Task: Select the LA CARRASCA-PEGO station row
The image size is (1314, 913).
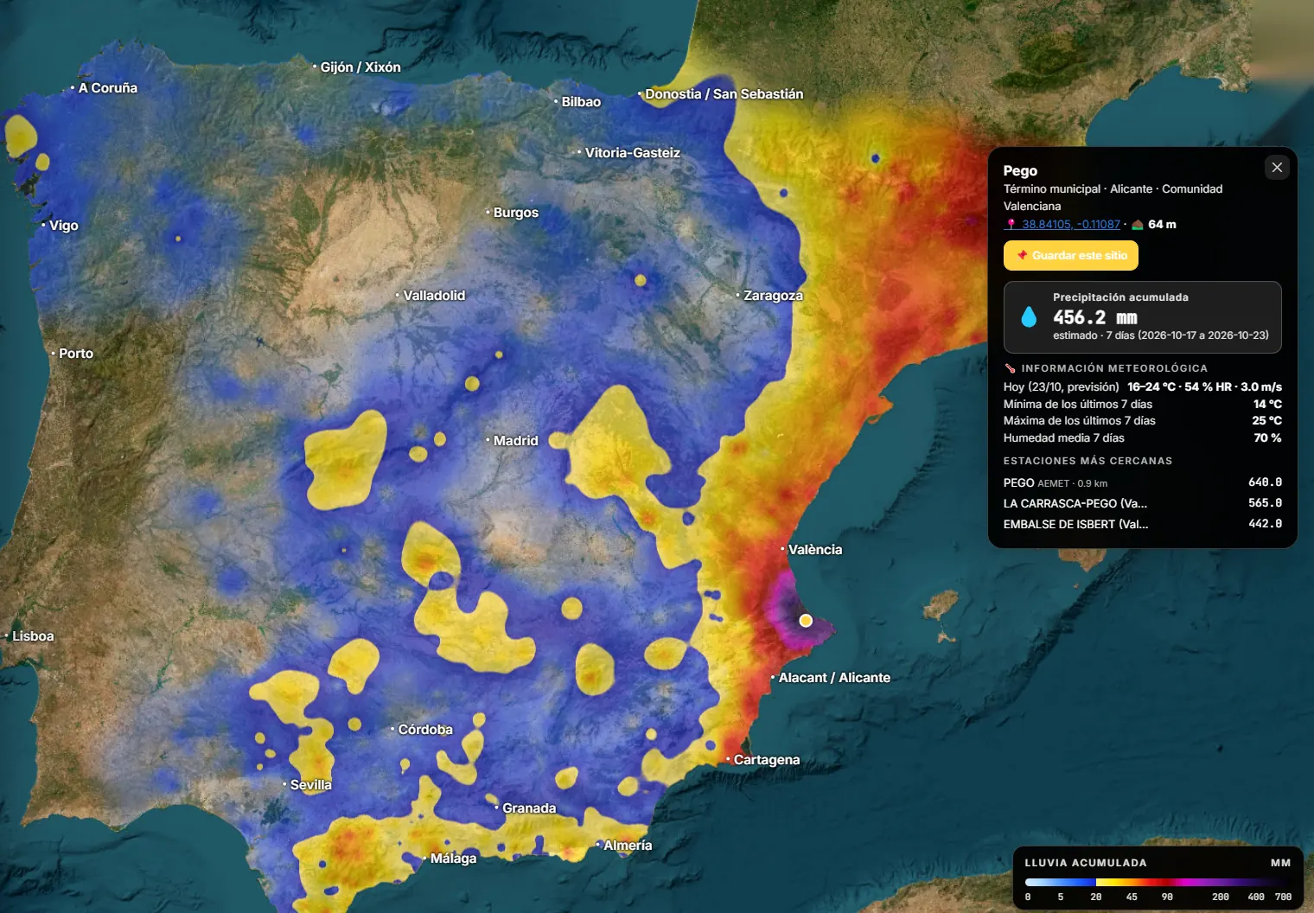Action: point(1143,503)
